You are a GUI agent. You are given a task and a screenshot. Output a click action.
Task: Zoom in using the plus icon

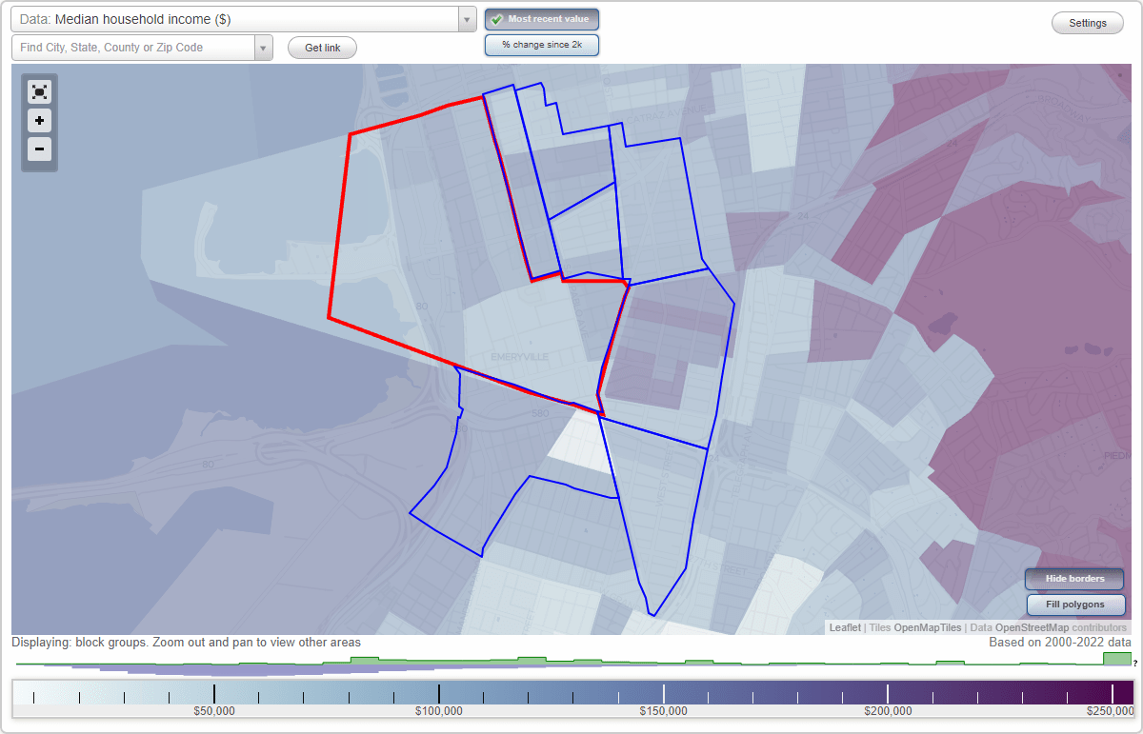(x=39, y=121)
